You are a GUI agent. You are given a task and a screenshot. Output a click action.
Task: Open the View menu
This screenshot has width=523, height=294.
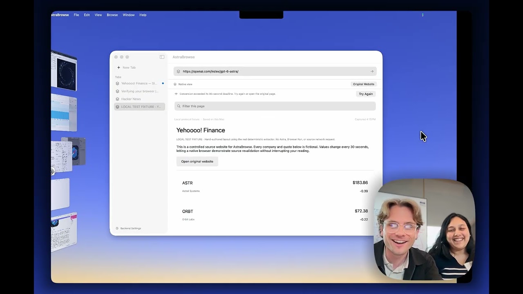98,15
